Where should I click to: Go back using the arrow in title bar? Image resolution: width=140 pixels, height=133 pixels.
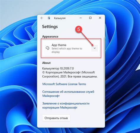(x=42, y=18)
